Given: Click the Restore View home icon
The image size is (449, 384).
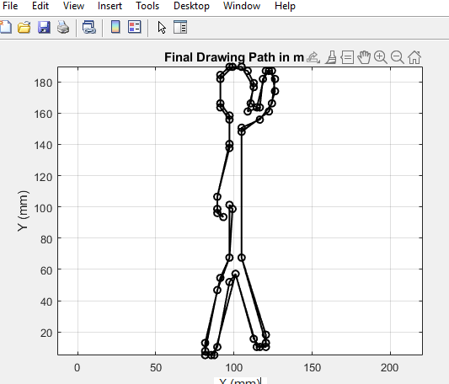Looking at the screenshot, I should 414,57.
